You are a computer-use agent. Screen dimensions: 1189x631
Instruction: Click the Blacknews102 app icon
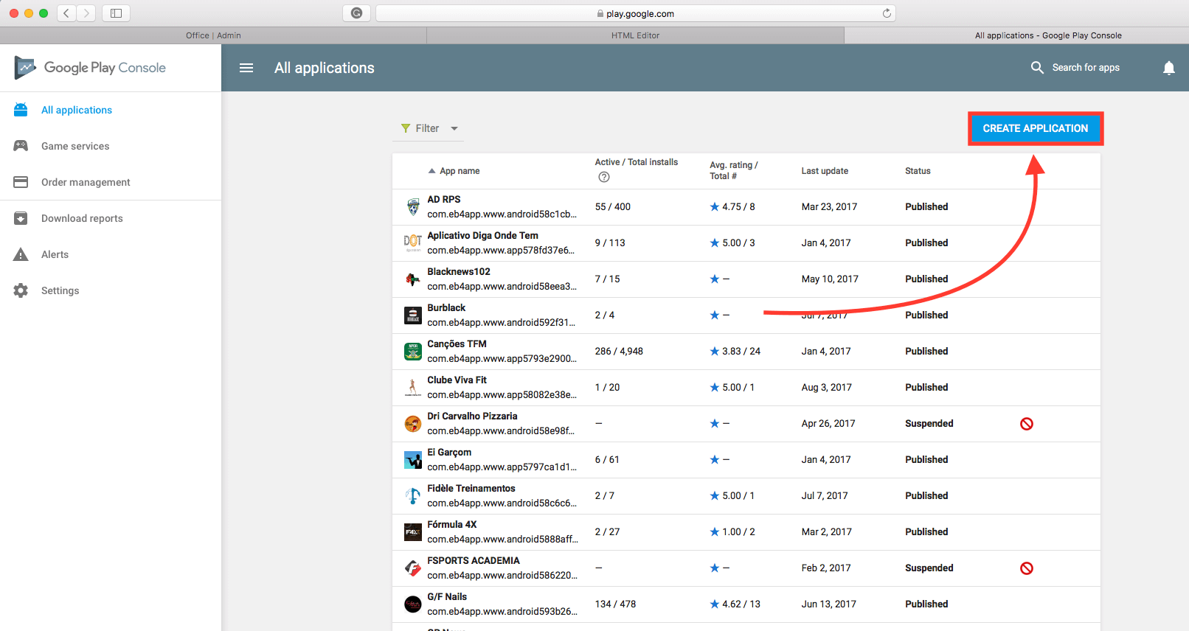(x=413, y=279)
